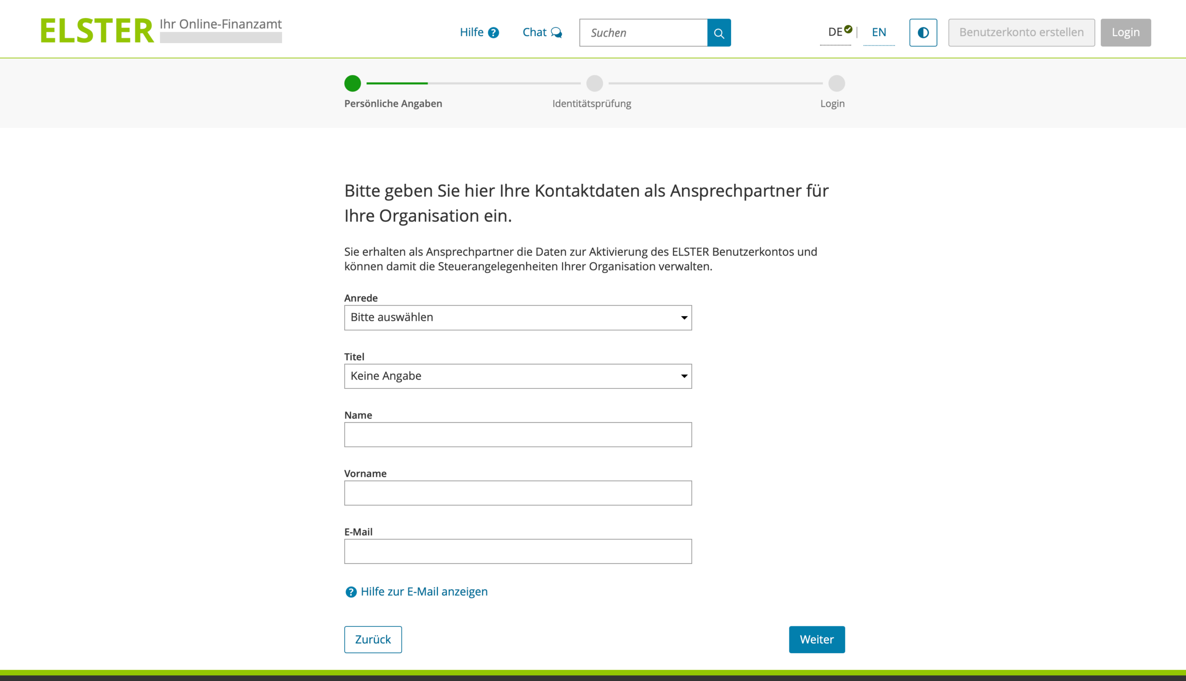Open the Hilfe help link
The width and height of the screenshot is (1186, 681).
click(x=479, y=32)
